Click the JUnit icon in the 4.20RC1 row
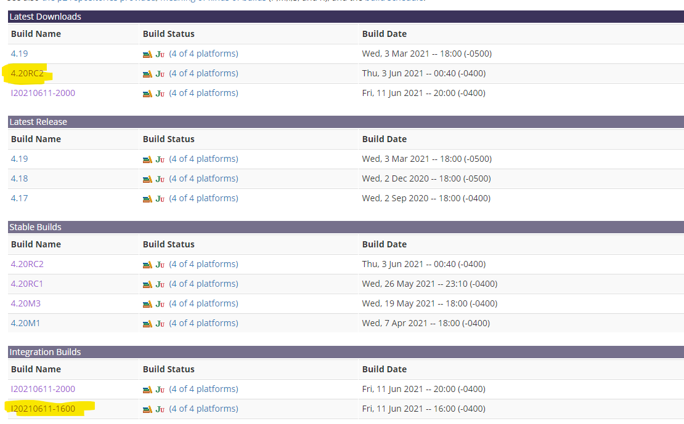 tap(160, 284)
